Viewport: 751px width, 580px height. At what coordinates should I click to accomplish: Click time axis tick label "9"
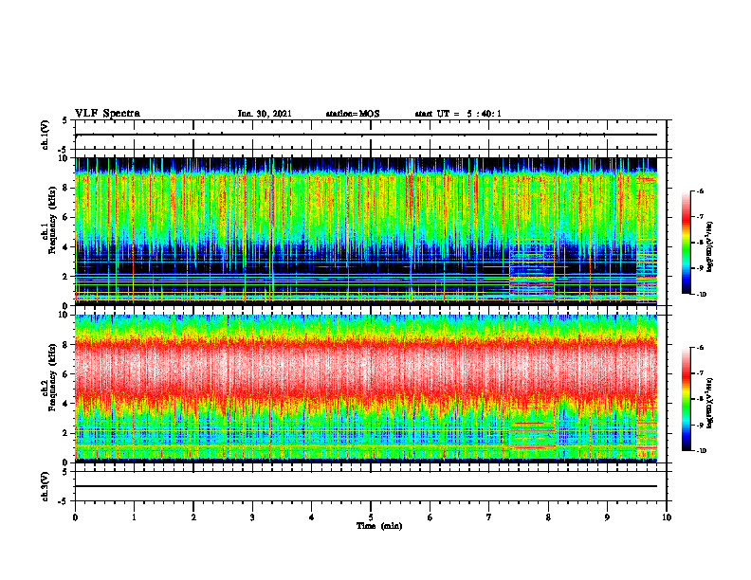tap(607, 517)
